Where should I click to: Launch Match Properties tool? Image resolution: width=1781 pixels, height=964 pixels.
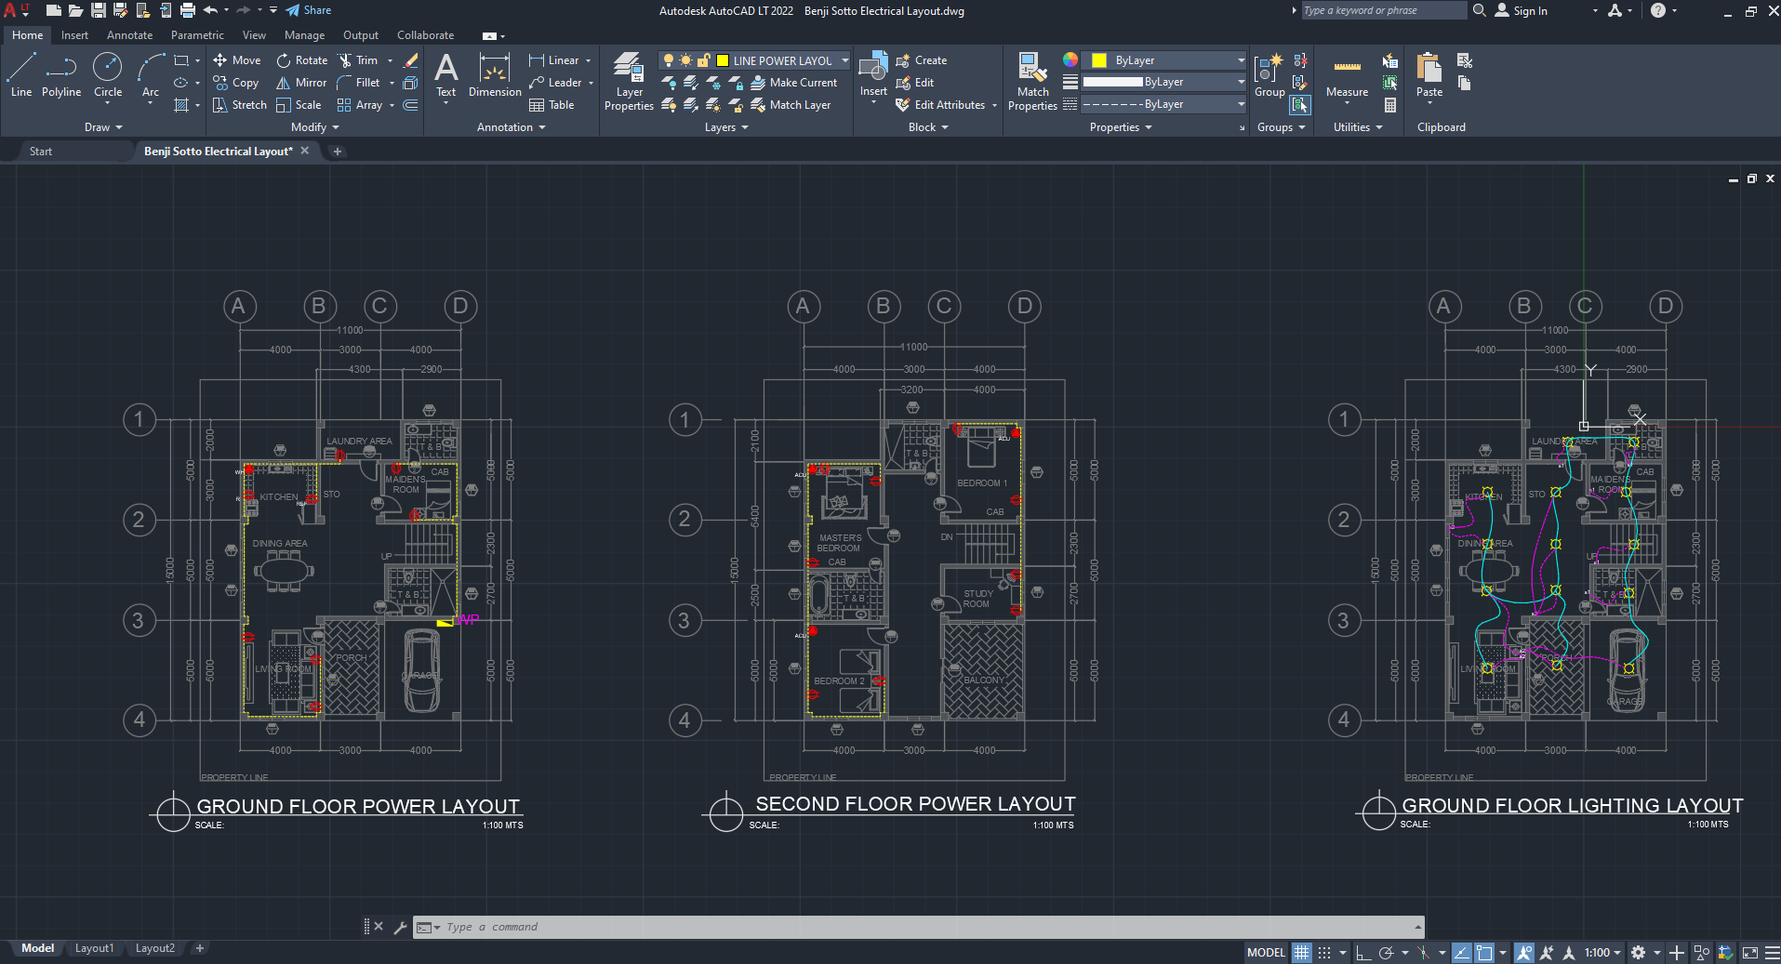point(1032,81)
